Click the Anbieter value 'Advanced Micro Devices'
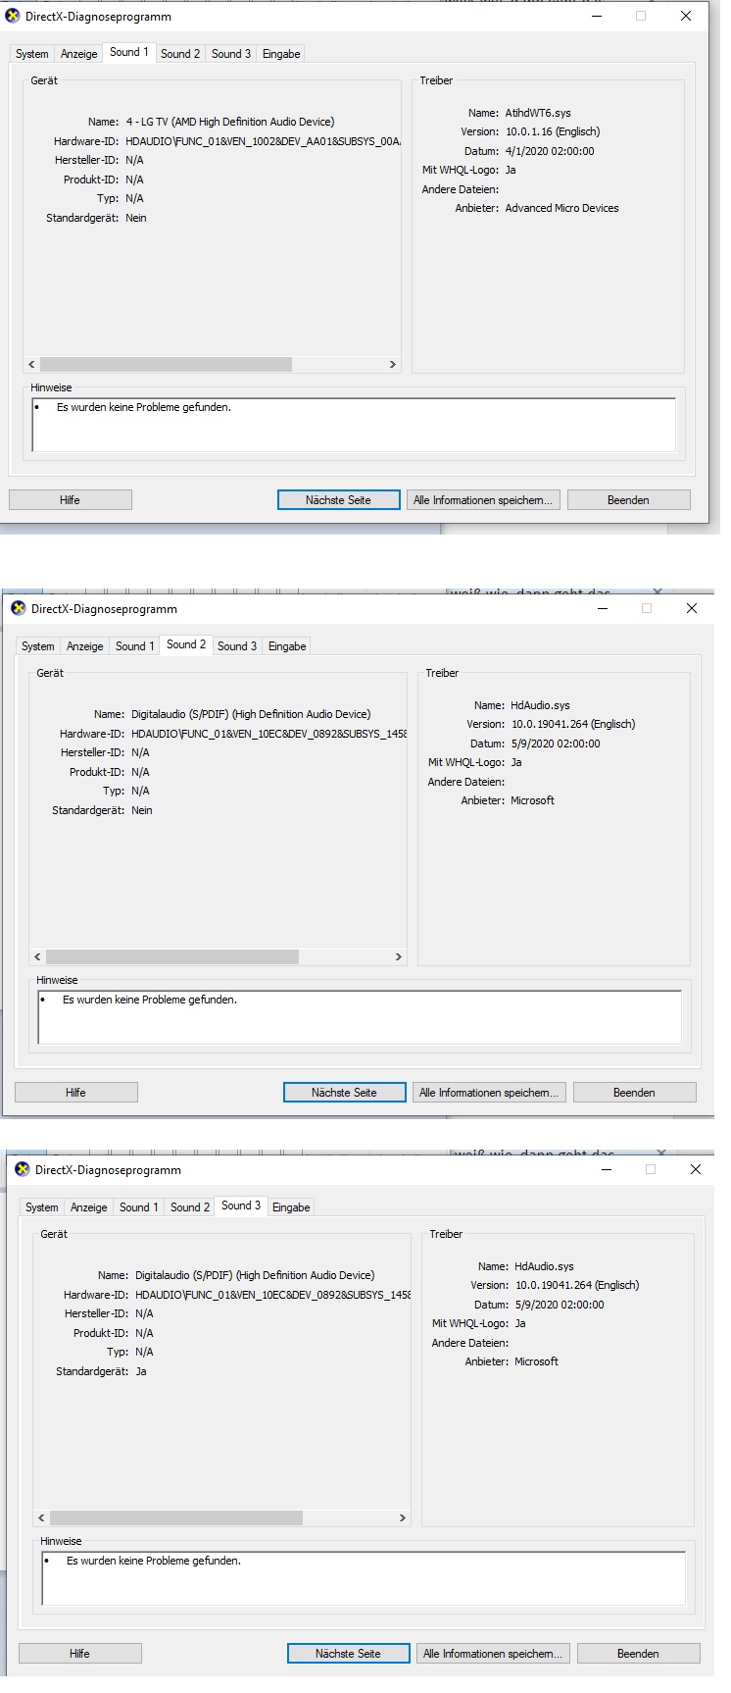This screenshot has height=1693, width=731. (x=562, y=209)
